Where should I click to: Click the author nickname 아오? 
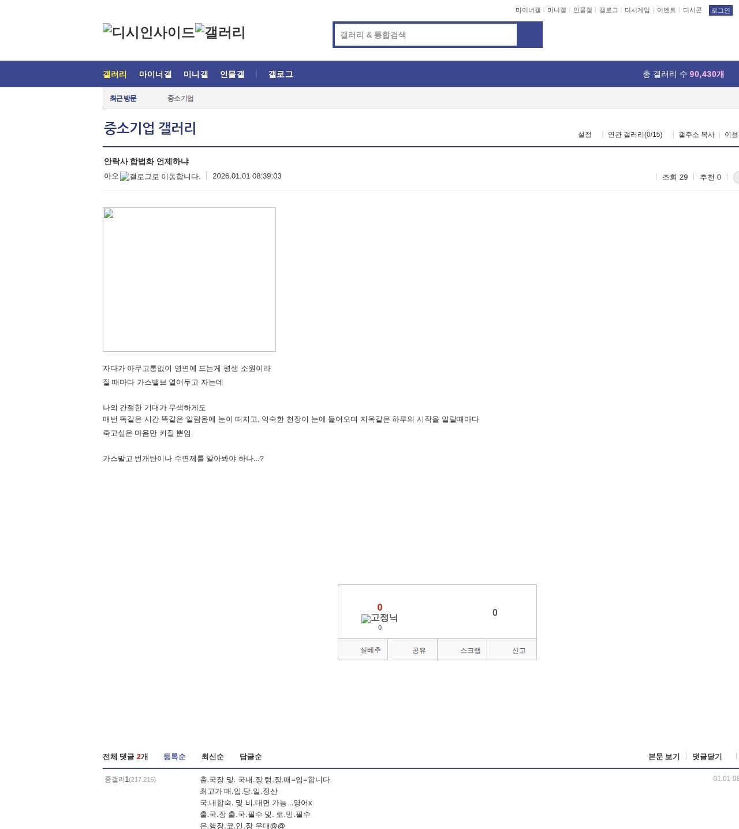[111, 176]
